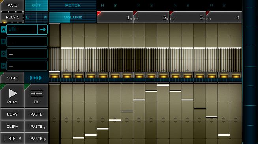Image resolution: width=258 pixels, height=144 pixels.
Task: Open the FX mixer panel
Action: [36, 96]
